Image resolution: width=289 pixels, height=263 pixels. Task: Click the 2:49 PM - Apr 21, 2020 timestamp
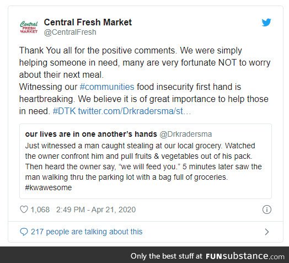click(x=96, y=210)
